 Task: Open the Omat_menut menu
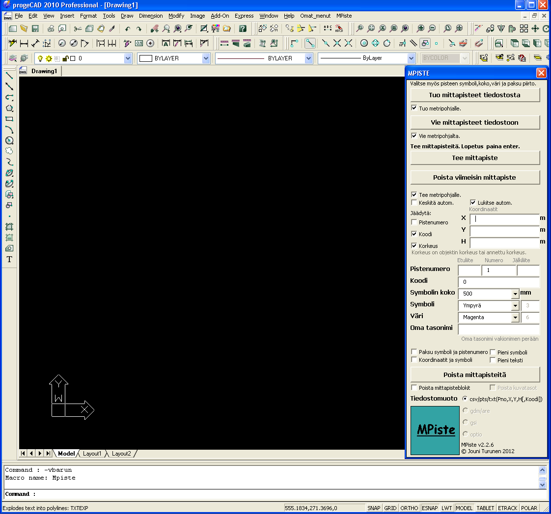[x=315, y=16]
